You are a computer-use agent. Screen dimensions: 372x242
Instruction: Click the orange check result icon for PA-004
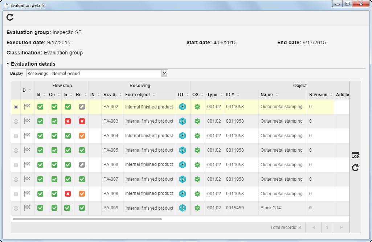[x=82, y=136]
